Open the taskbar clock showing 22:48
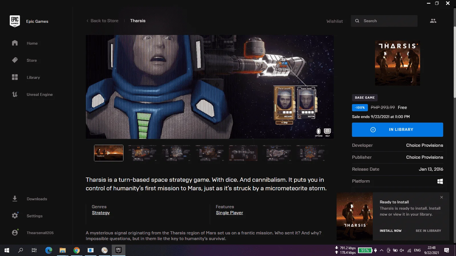Image resolution: width=456 pixels, height=256 pixels. (x=431, y=250)
